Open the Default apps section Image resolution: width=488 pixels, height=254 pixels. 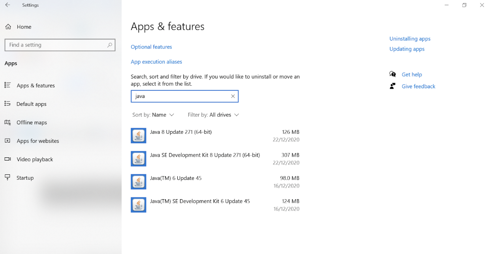coord(32,104)
